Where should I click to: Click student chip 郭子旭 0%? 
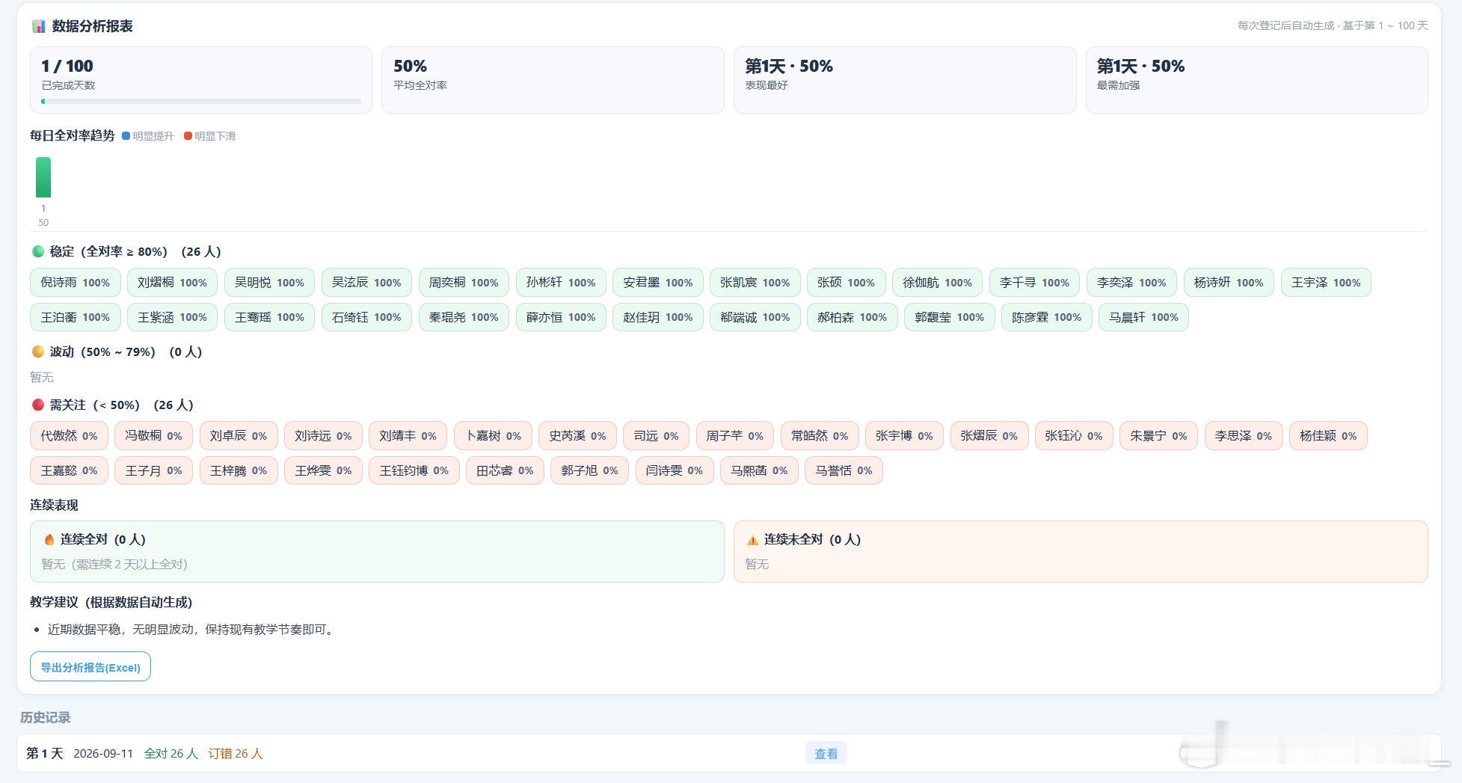pyautogui.click(x=590, y=470)
